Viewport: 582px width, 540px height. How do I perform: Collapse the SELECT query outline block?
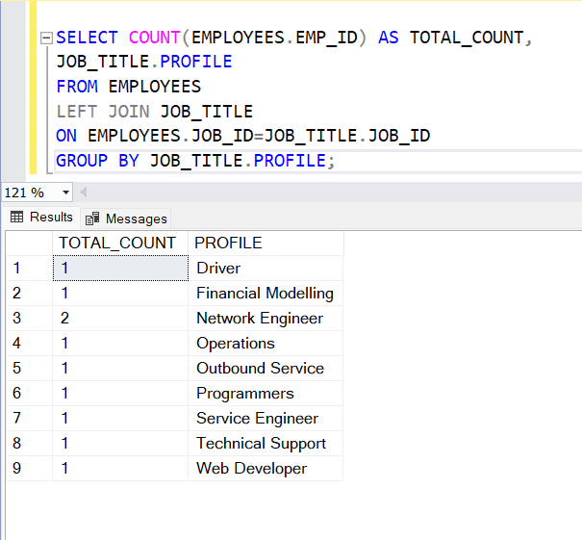coord(46,38)
